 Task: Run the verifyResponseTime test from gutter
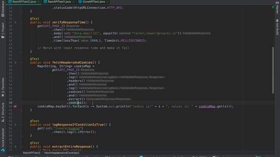(x=16, y=22)
